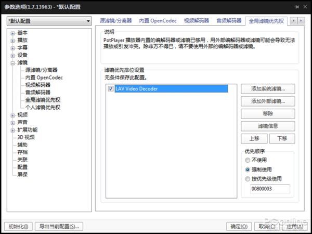The width and height of the screenshot is (312, 234).
Task: Open 存档 settings in tree
Action: (22, 152)
